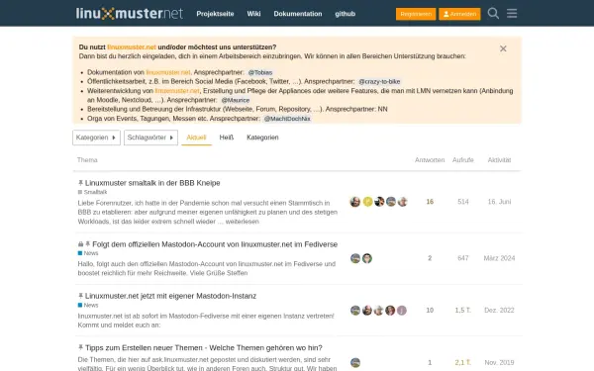The width and height of the screenshot is (594, 371).
Task: Click poster avatar in Tipps zum Erstellen row
Action: [355, 363]
